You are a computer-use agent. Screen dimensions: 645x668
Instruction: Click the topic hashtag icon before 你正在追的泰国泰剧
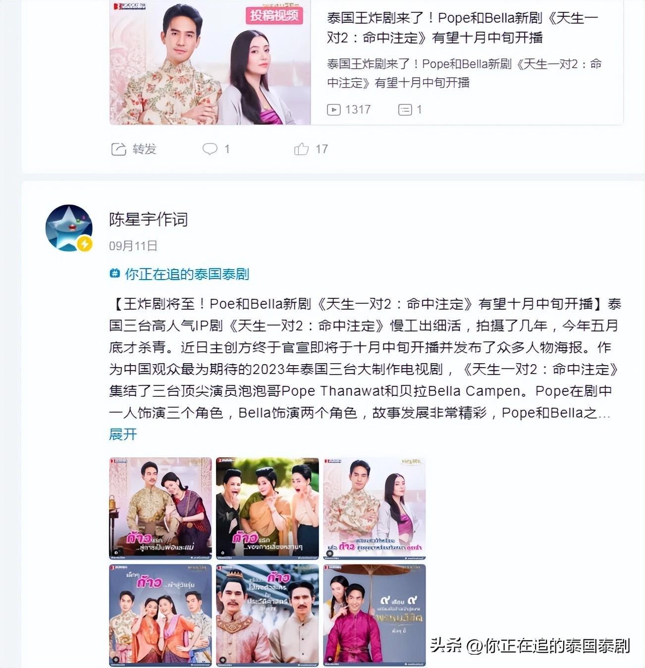click(x=115, y=274)
